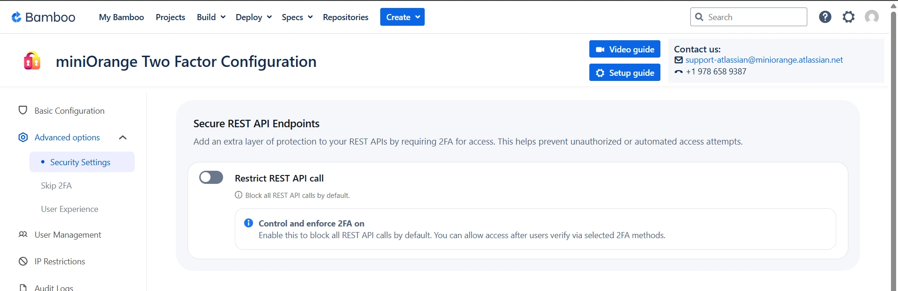
Task: Click inside the Search input field
Action: (x=749, y=17)
